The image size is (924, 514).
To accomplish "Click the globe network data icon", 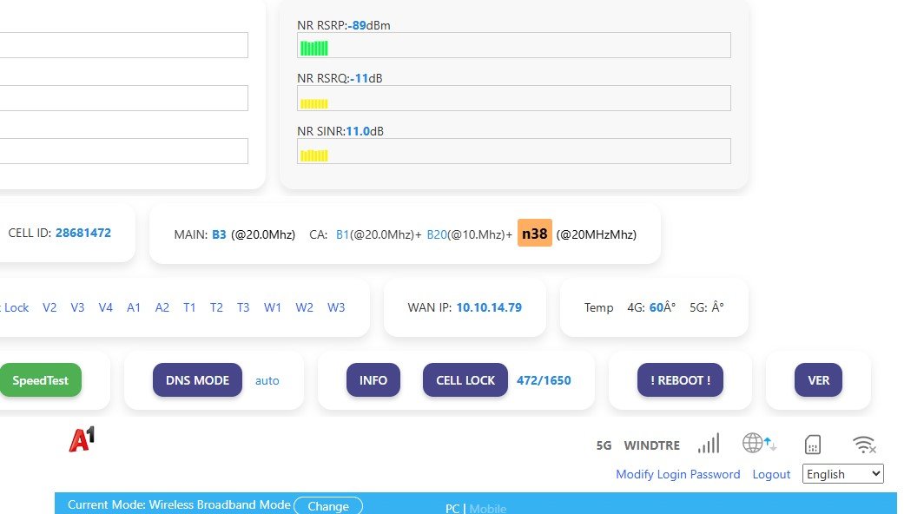I will (x=759, y=443).
